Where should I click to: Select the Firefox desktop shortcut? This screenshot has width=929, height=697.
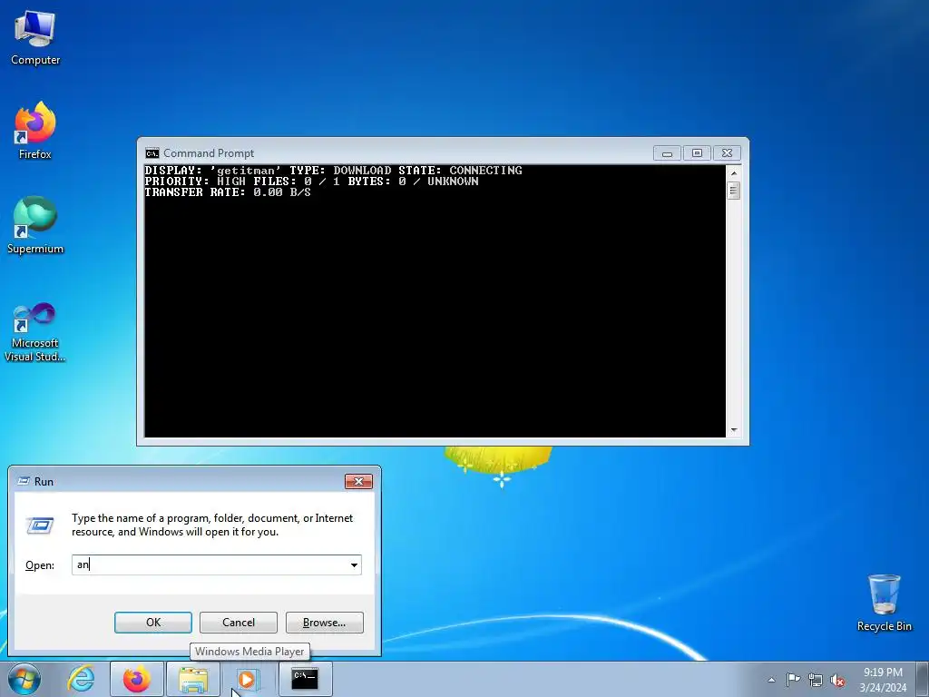click(35, 131)
